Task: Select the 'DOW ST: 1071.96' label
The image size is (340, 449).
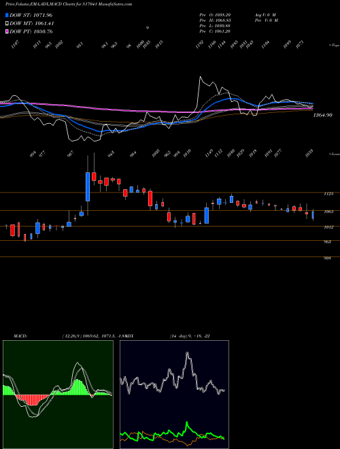Action: [x=31, y=15]
